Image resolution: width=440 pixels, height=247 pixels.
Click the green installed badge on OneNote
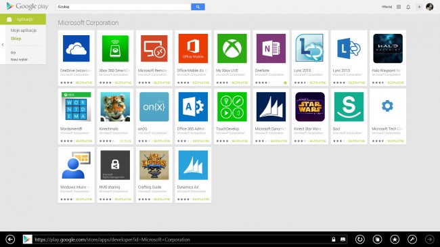coord(285,83)
